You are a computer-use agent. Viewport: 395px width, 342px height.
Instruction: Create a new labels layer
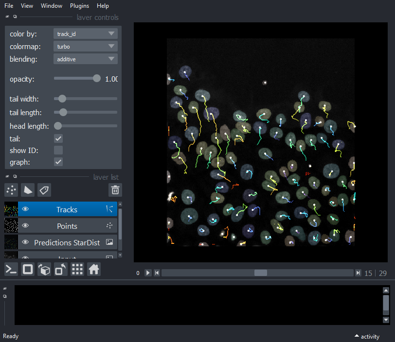click(x=44, y=190)
